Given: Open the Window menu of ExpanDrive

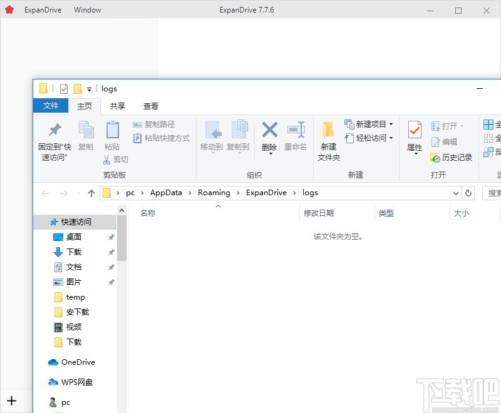Looking at the screenshot, I should click(87, 9).
